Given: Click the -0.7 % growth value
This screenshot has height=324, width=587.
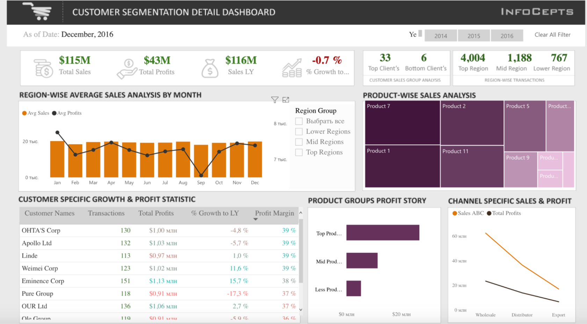Looking at the screenshot, I should (x=327, y=60).
